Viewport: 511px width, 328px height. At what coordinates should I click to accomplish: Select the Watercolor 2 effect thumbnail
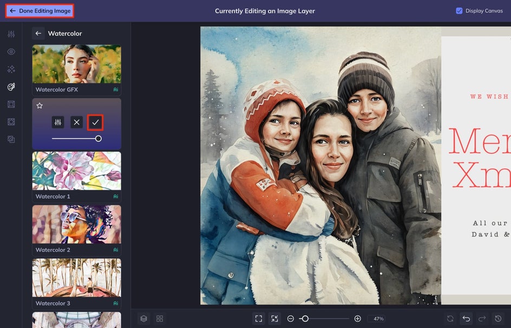(x=76, y=224)
